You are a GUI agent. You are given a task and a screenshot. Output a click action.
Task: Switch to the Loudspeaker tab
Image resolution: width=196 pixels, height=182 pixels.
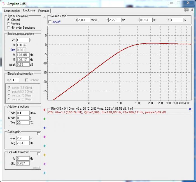coord(12,11)
